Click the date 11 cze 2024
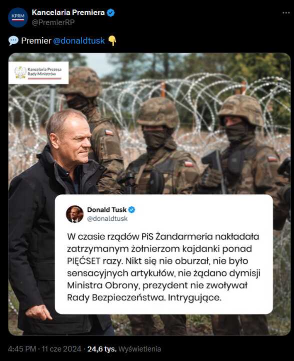This screenshot has width=294, height=361. [x=61, y=349]
